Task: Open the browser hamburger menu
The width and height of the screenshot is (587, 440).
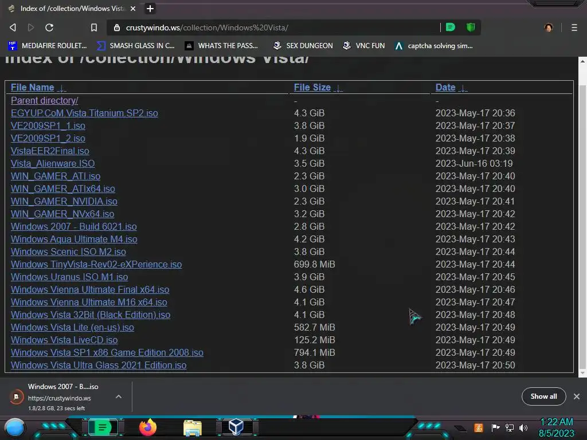Action: (574, 27)
